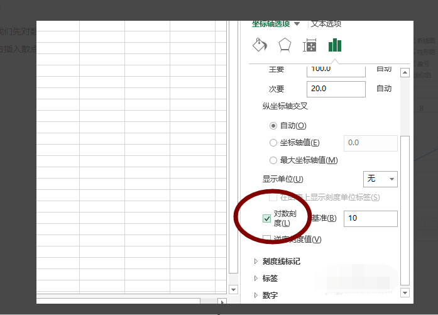Select the 坐标轴值(E) radio button

[x=273, y=143]
